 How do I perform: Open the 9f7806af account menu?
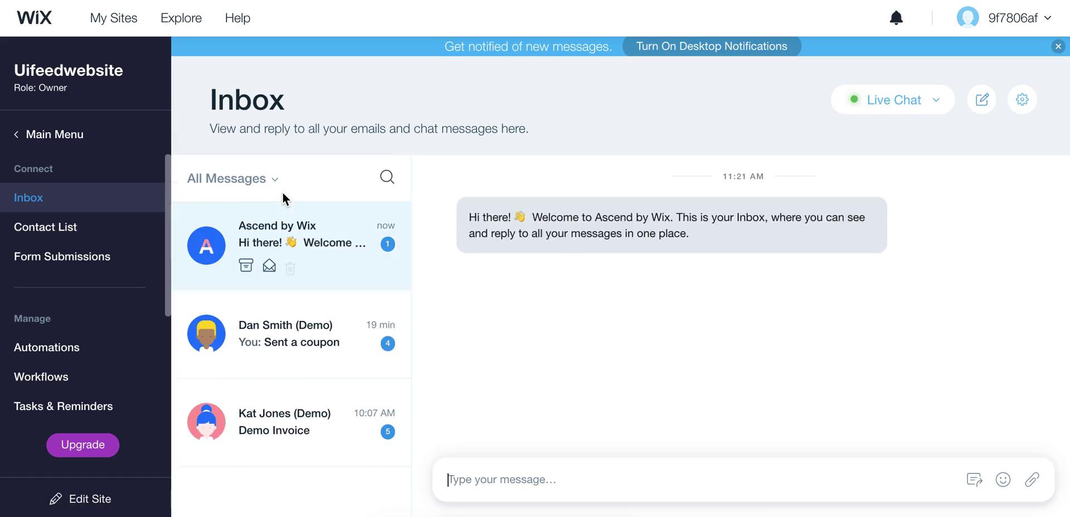point(1020,18)
